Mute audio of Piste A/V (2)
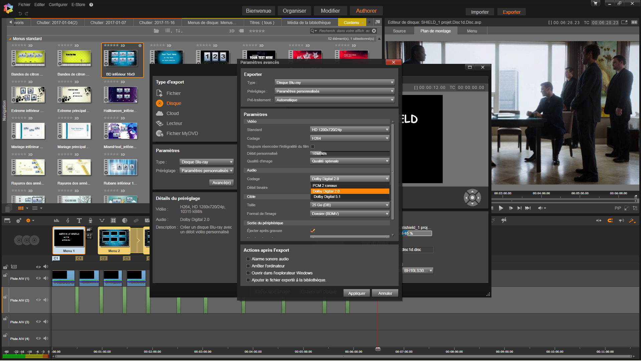Screen dimensions: 641x361 click(46, 300)
